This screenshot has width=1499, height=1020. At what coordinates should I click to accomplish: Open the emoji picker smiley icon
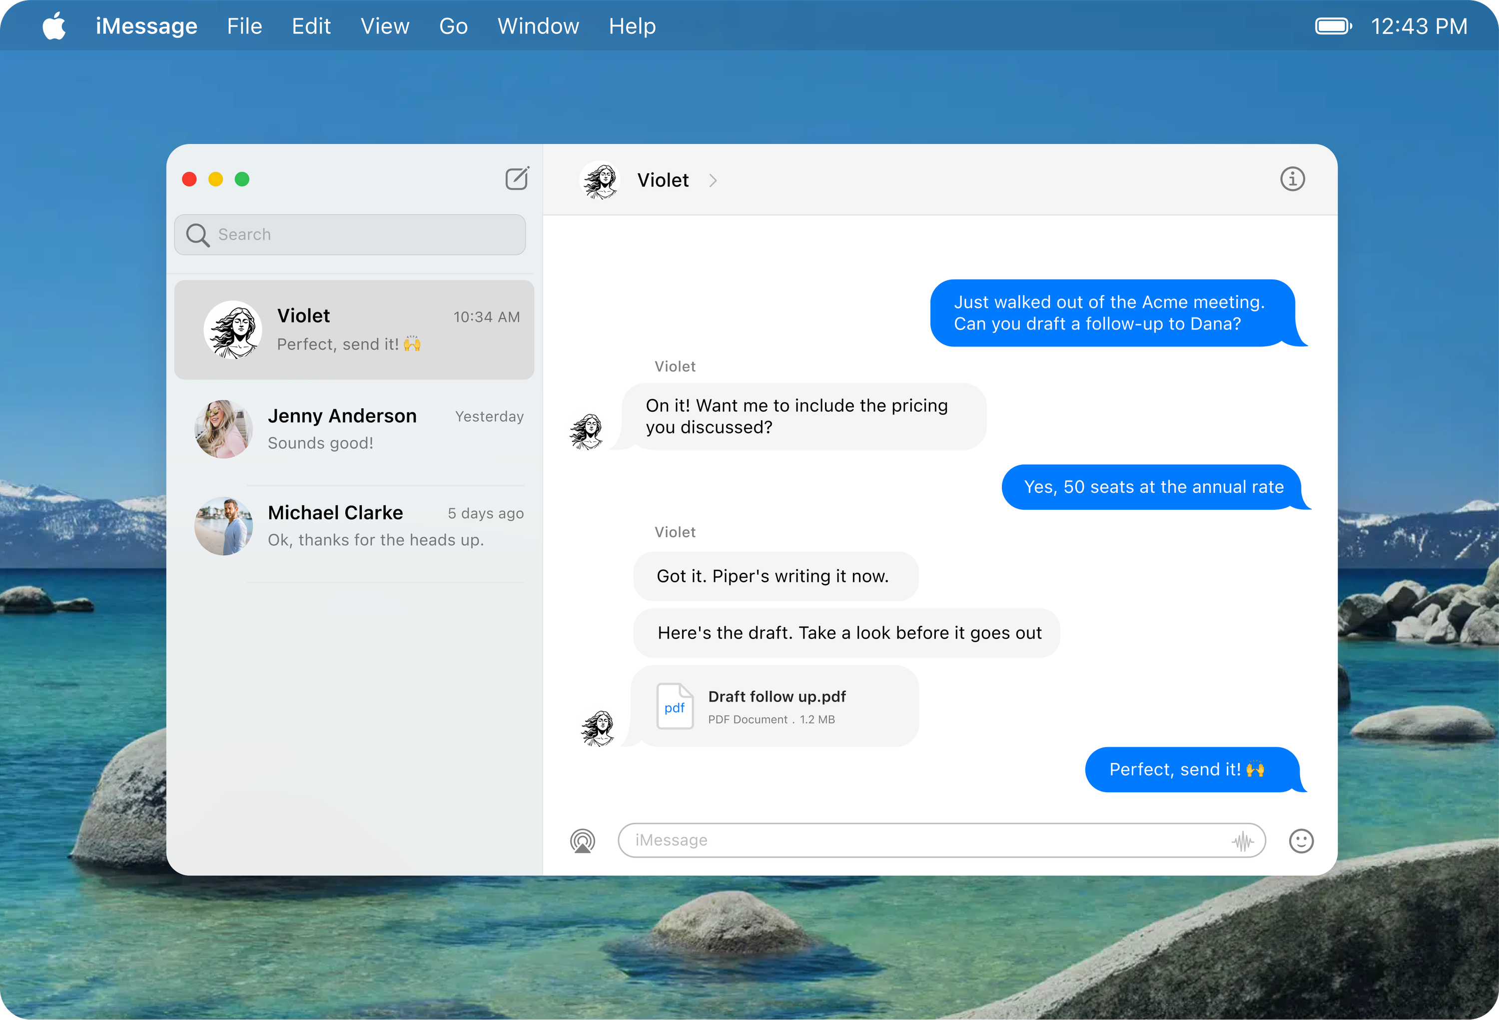pos(1301,840)
